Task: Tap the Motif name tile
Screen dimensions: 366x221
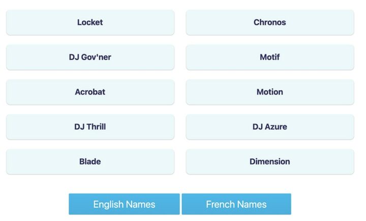Action: [269, 57]
